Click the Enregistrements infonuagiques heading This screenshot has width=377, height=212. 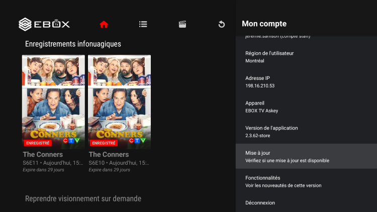click(73, 44)
